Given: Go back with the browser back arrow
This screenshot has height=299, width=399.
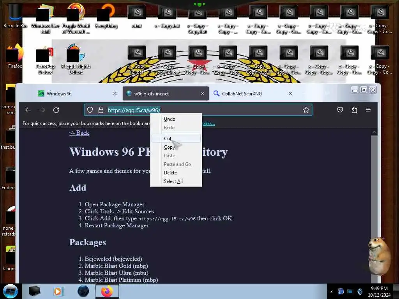Looking at the screenshot, I should (28, 110).
